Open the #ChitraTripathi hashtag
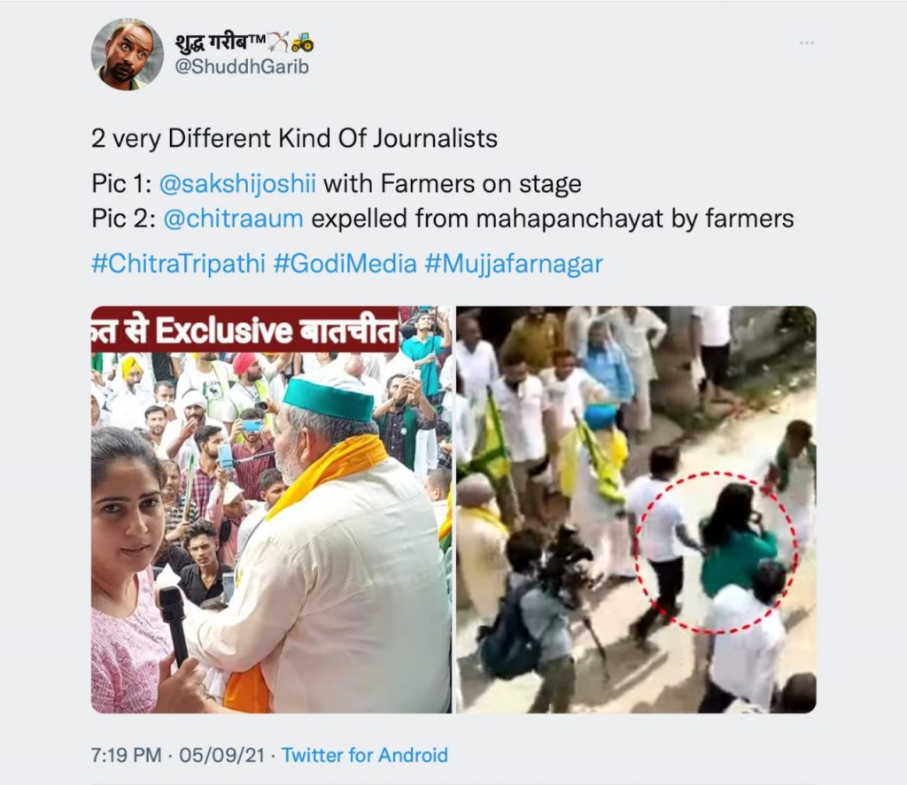Screen dimensions: 907x785 tap(179, 265)
